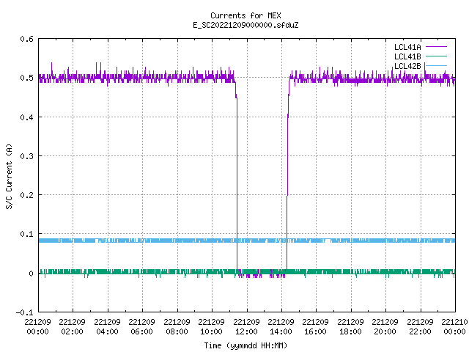Click the file name E_SC20221209000000.sfduZ
469x352 pixels.
[x=245, y=25]
